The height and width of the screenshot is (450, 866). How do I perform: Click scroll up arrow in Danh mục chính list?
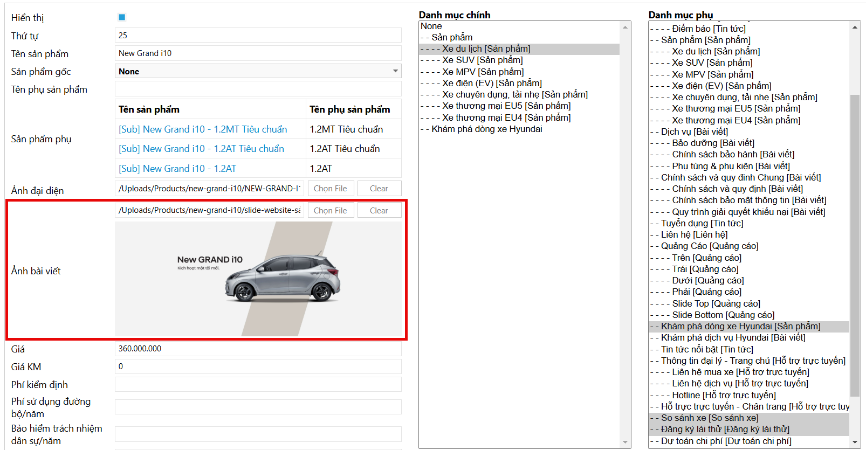(625, 27)
